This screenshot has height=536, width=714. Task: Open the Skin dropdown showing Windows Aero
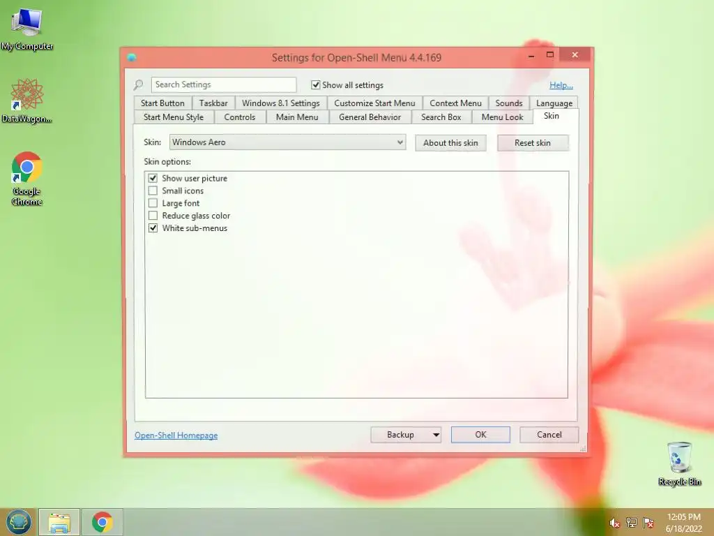point(287,142)
